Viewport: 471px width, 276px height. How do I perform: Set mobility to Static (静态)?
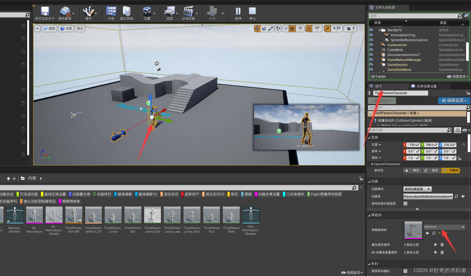click(412, 171)
